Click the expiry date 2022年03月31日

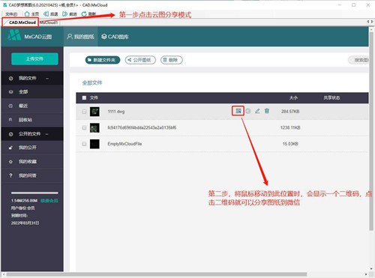[25, 223]
